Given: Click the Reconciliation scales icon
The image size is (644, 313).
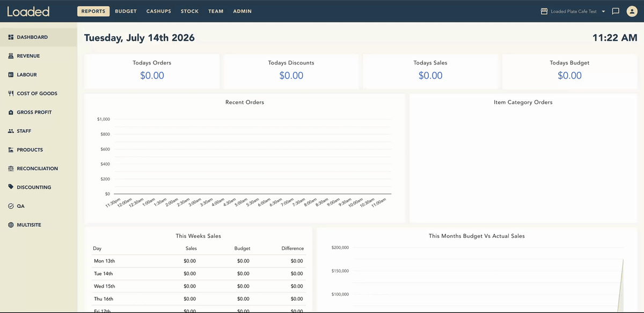Looking at the screenshot, I should 11,169.
